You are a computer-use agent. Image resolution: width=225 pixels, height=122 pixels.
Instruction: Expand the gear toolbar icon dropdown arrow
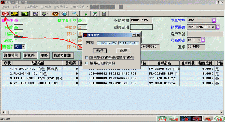(x=47, y=14)
